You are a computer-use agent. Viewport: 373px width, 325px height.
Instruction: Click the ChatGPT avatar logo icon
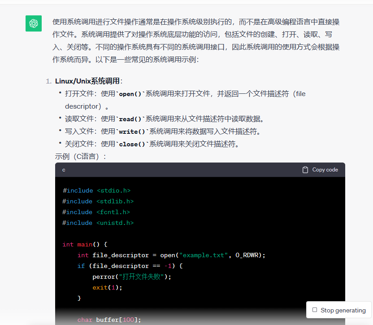point(34,23)
